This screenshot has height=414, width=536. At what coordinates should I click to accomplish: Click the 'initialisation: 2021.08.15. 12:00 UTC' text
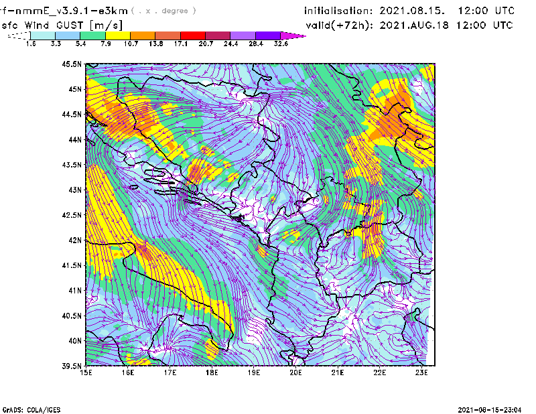[x=409, y=11]
